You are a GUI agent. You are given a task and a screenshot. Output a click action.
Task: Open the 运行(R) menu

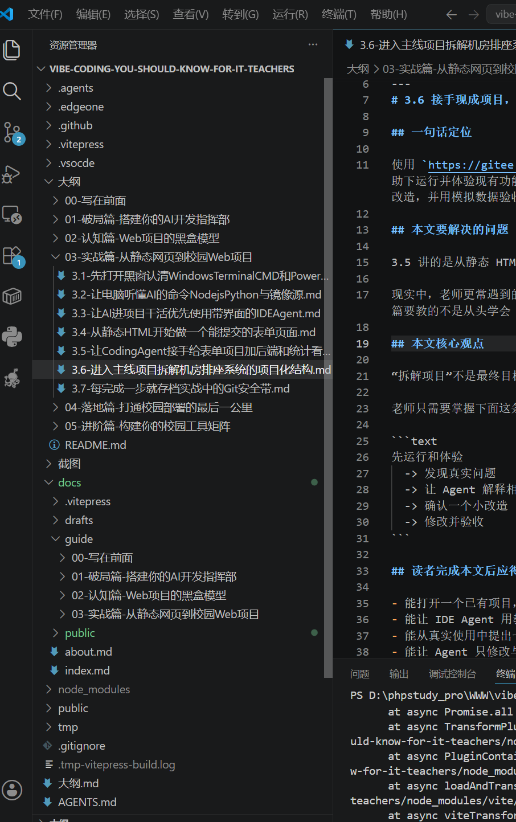click(290, 14)
